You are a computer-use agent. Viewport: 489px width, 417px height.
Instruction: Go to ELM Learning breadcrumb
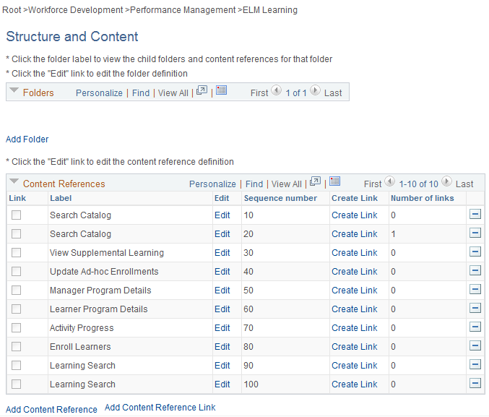[270, 10]
